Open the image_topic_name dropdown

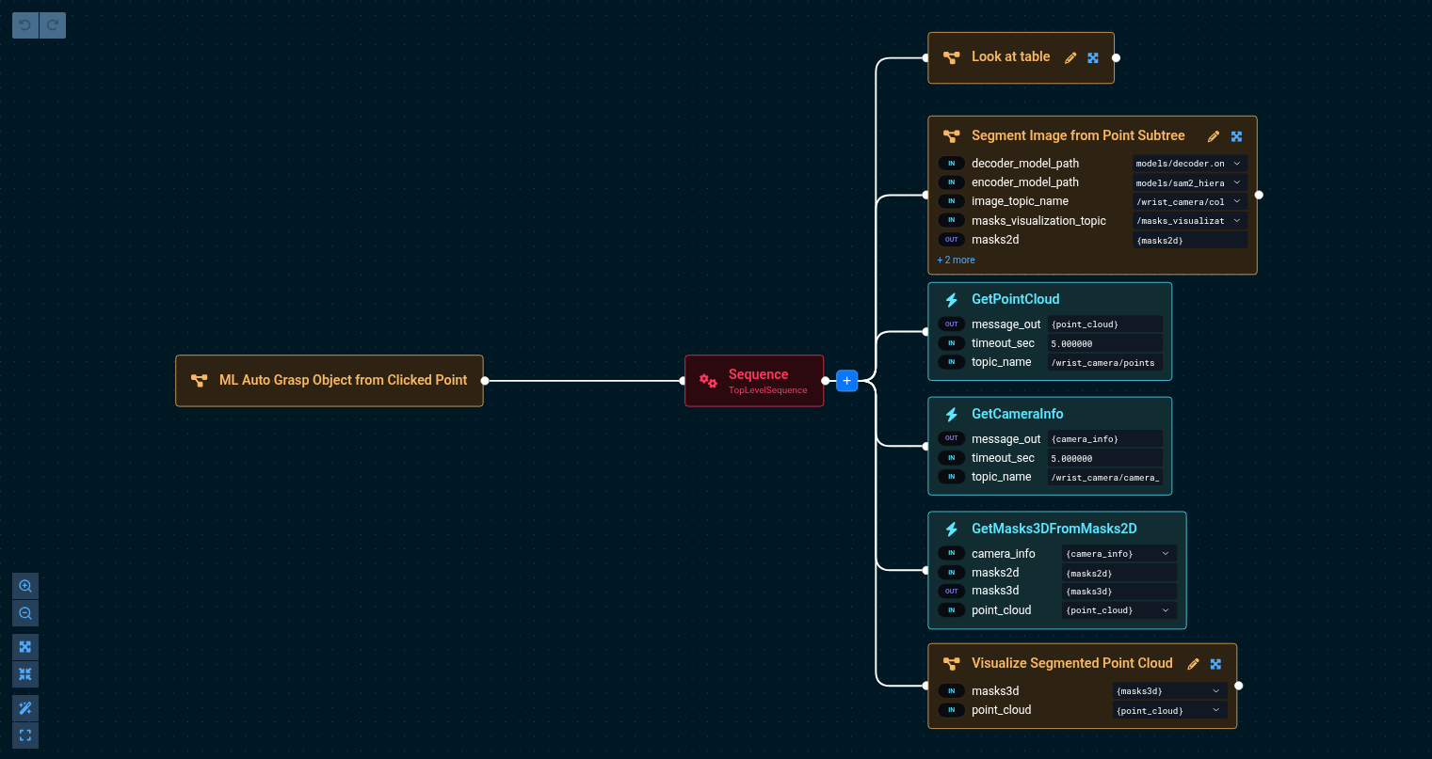pos(1190,201)
